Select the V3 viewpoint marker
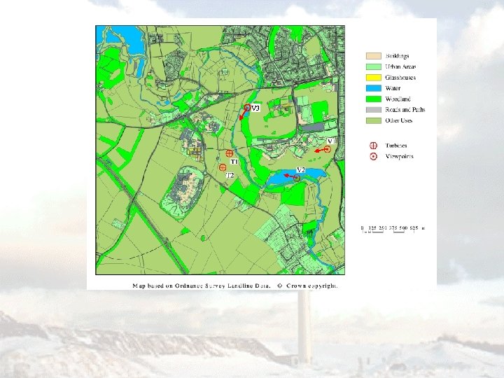 pyautogui.click(x=247, y=107)
